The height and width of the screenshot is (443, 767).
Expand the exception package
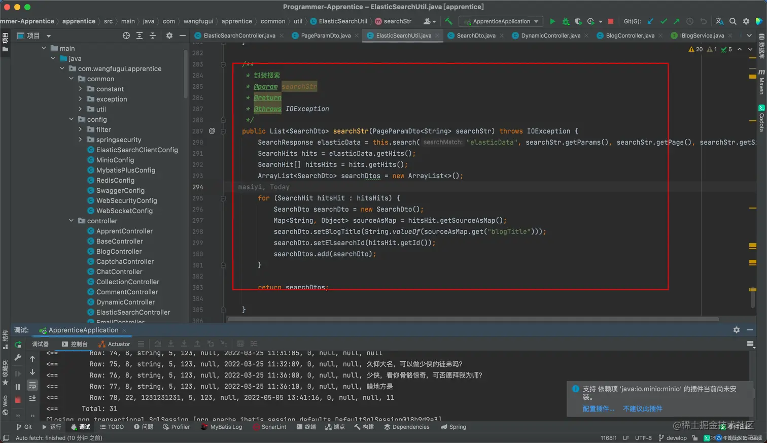pos(80,99)
